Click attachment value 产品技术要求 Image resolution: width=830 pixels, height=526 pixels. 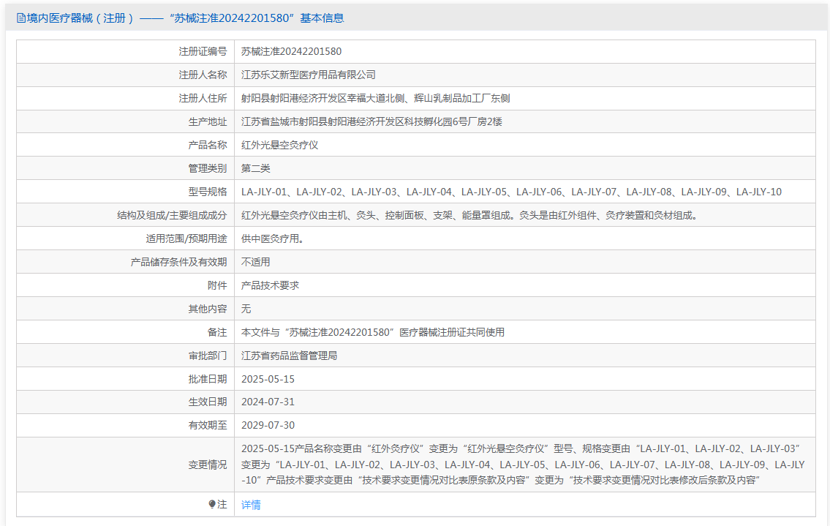pos(270,285)
